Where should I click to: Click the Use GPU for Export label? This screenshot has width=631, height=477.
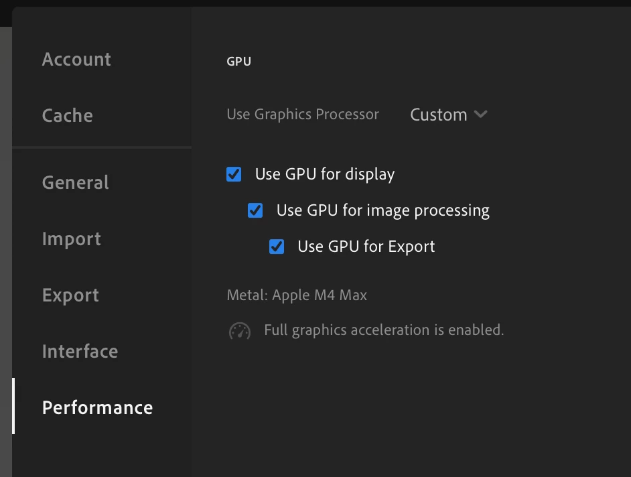coord(366,247)
